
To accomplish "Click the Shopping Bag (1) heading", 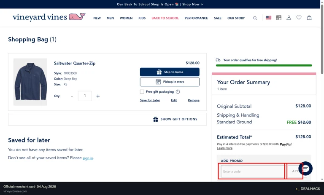I will (32, 40).
